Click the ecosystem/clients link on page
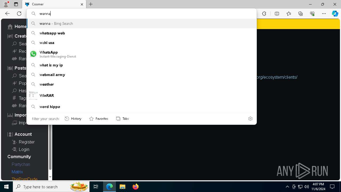The width and height of the screenshot is (341, 192). [x=277, y=77]
